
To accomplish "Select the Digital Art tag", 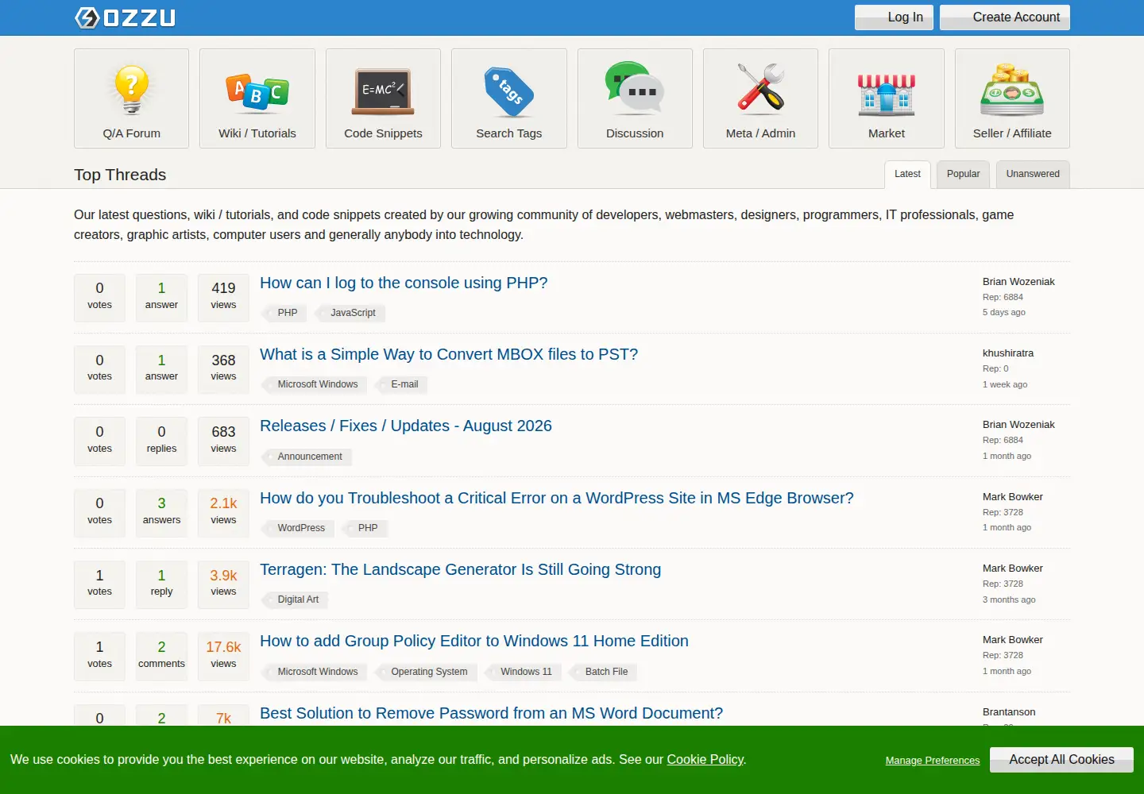I will (296, 599).
